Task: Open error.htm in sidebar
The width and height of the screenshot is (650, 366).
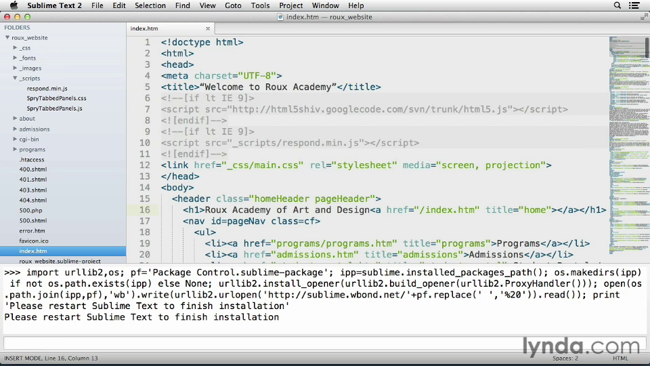Action: [32, 230]
